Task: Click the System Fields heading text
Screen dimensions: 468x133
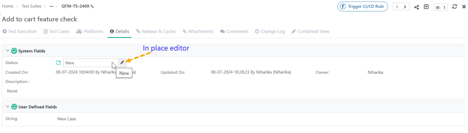Action: click(x=32, y=51)
